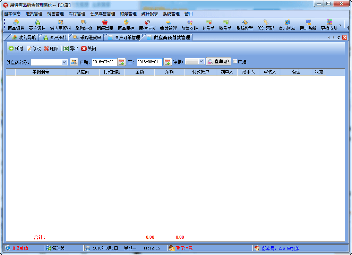Open 库存调拨 toolbar icon
The image size is (352, 255).
tap(147, 25)
